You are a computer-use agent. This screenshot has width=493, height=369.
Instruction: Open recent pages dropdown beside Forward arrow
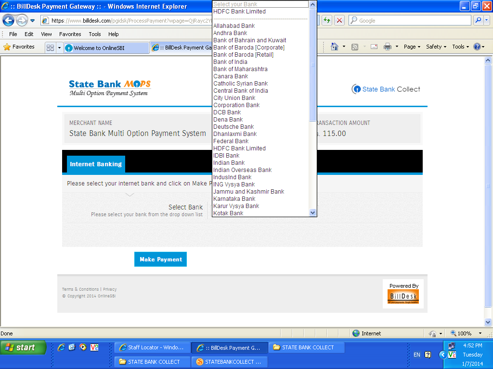pyautogui.click(x=32, y=21)
